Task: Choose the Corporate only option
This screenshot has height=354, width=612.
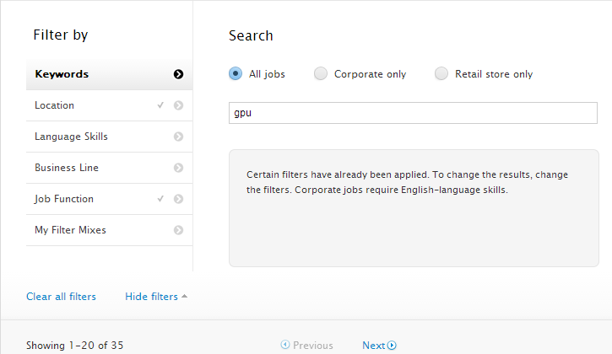Action: click(321, 74)
